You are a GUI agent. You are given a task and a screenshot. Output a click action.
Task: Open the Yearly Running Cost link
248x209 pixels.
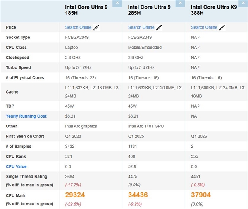point(26,116)
